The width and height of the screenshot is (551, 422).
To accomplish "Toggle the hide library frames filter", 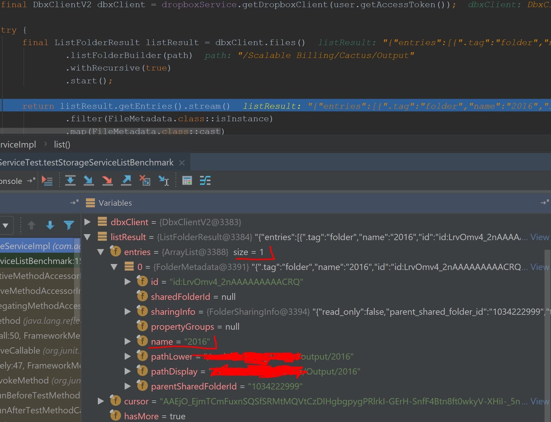I will pos(69,225).
